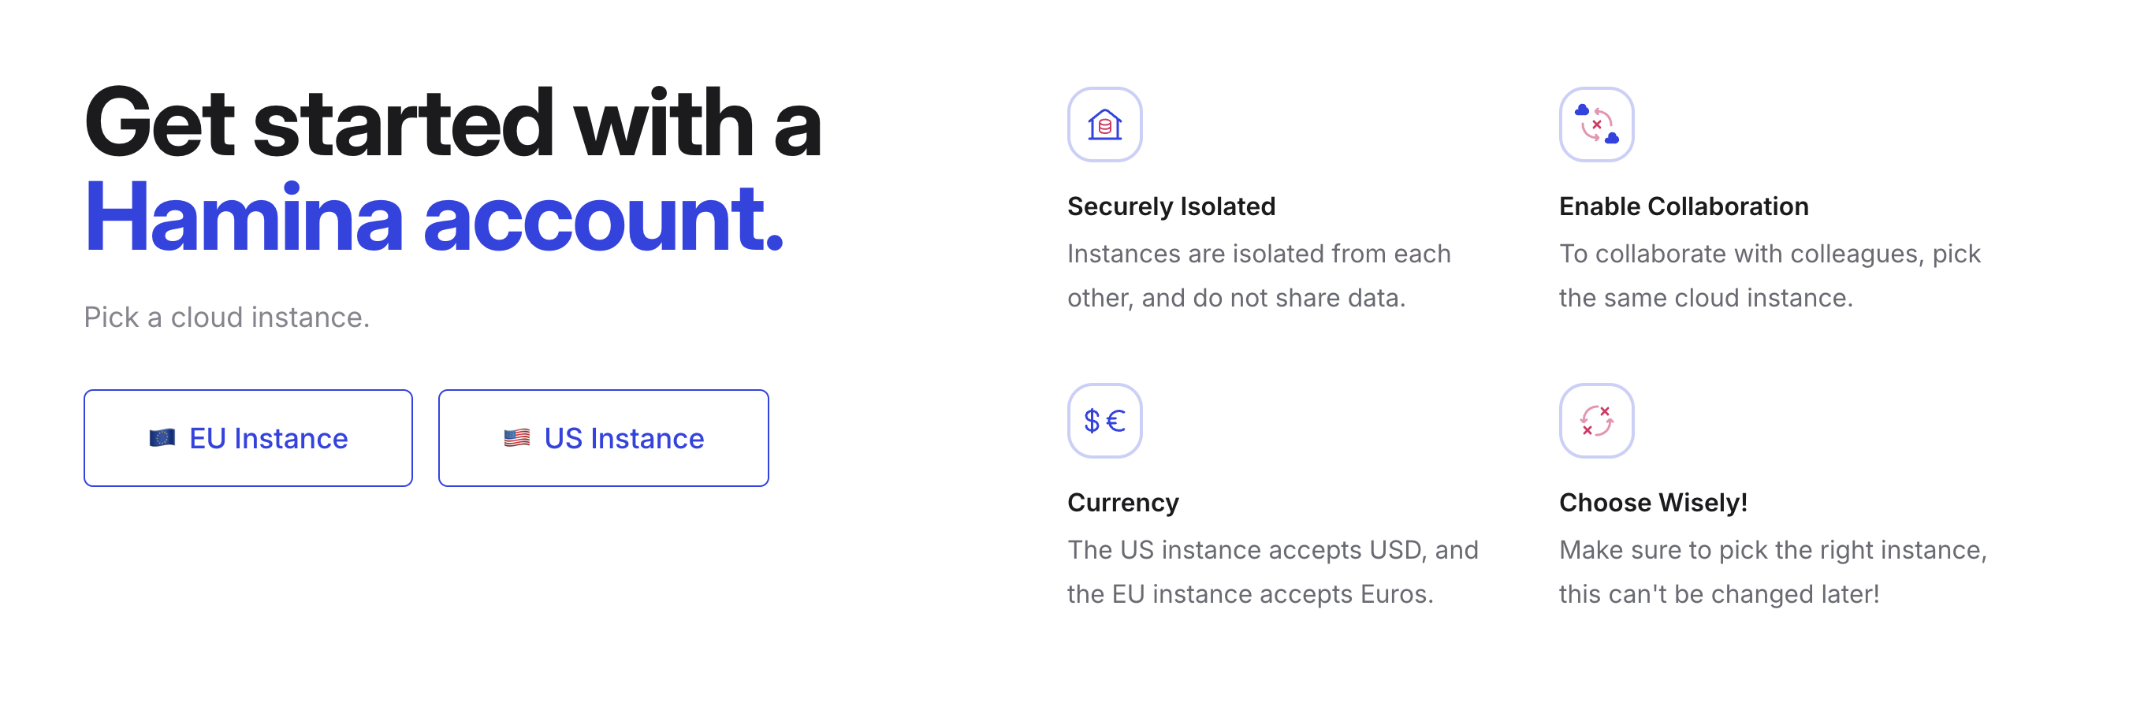Choose the US Instance button
This screenshot has height=706, width=2144.
[x=604, y=437]
